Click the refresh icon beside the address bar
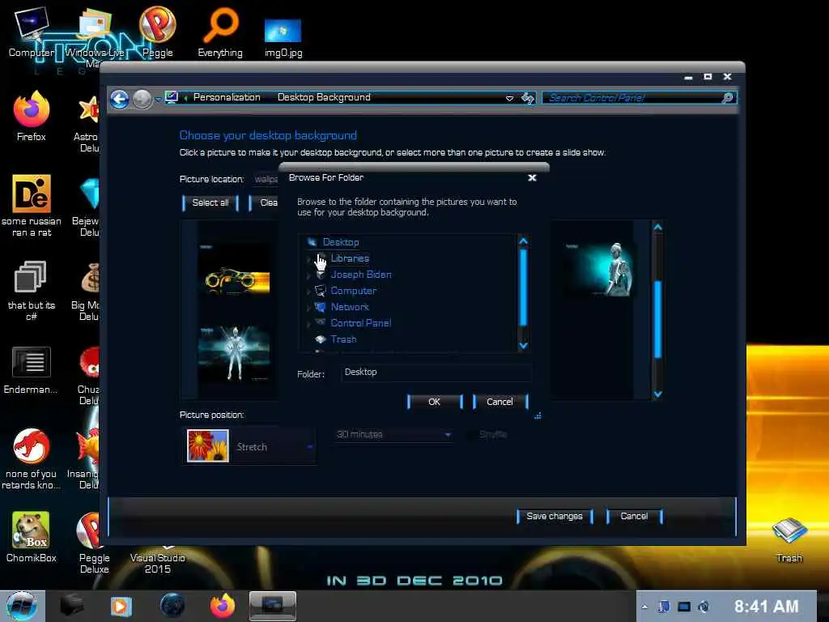Viewport: 829px width, 622px height. (x=528, y=98)
